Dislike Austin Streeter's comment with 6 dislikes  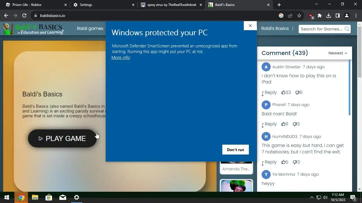click(x=299, y=92)
